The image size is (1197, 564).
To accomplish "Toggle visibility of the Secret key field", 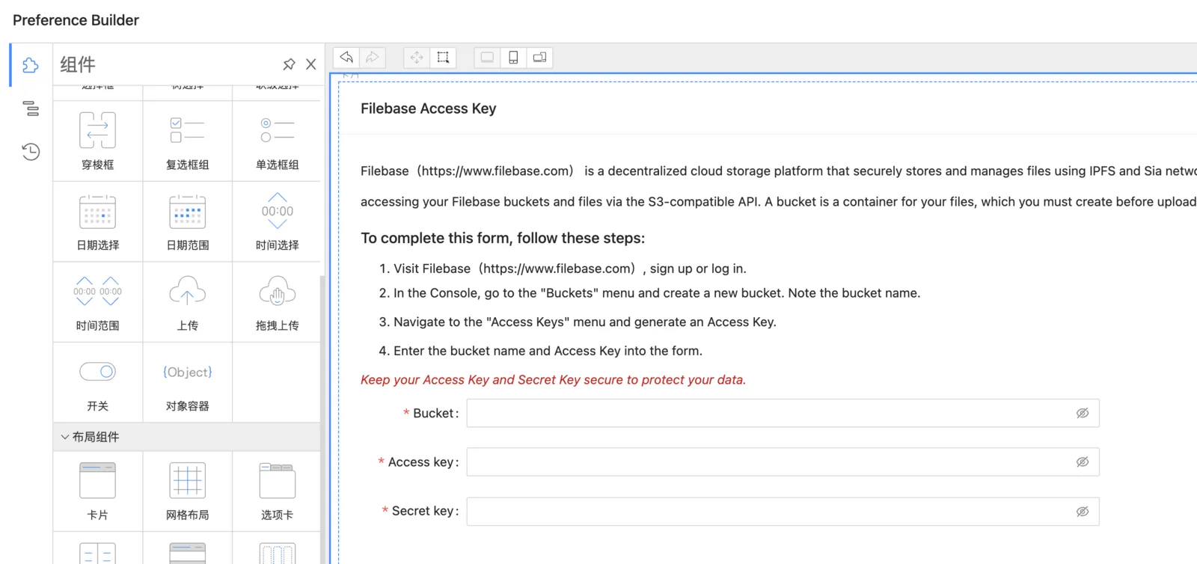I will (x=1082, y=512).
